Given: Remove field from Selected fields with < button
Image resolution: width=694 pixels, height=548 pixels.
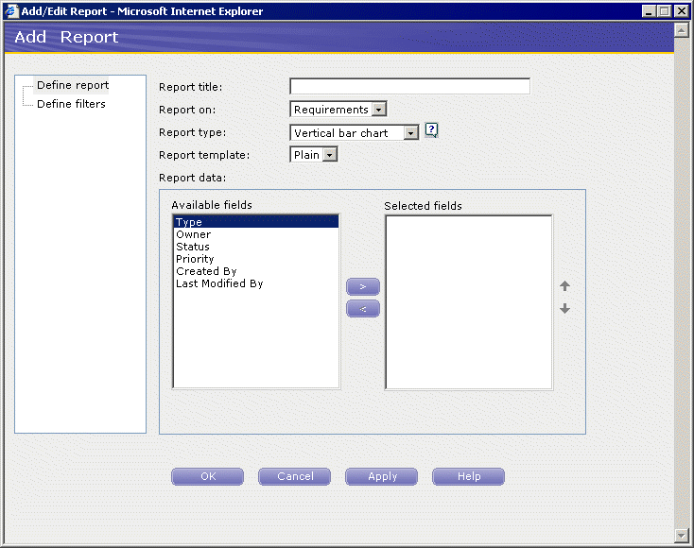Looking at the screenshot, I should pyautogui.click(x=362, y=309).
